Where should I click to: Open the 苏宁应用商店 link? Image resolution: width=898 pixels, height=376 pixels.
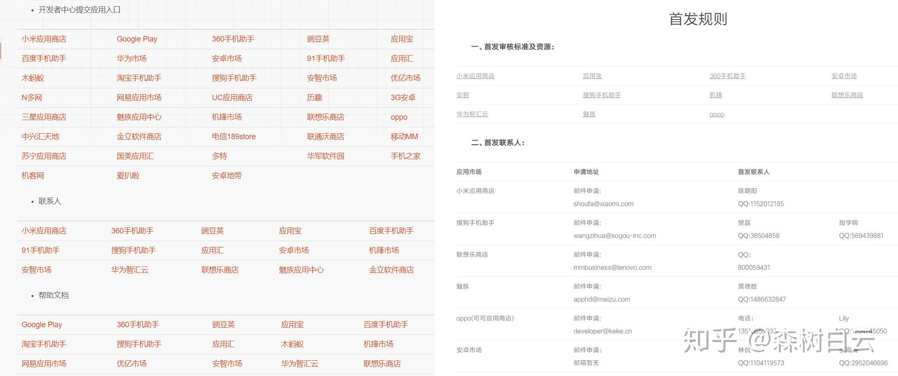point(44,156)
